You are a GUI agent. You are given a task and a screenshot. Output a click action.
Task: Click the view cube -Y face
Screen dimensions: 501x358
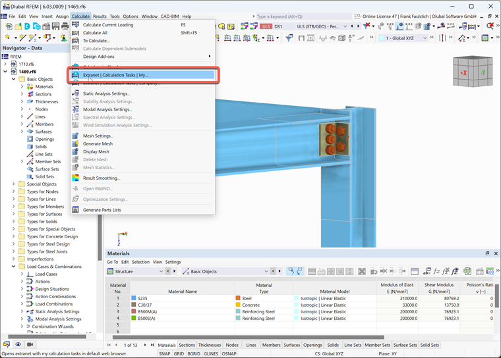point(483,73)
